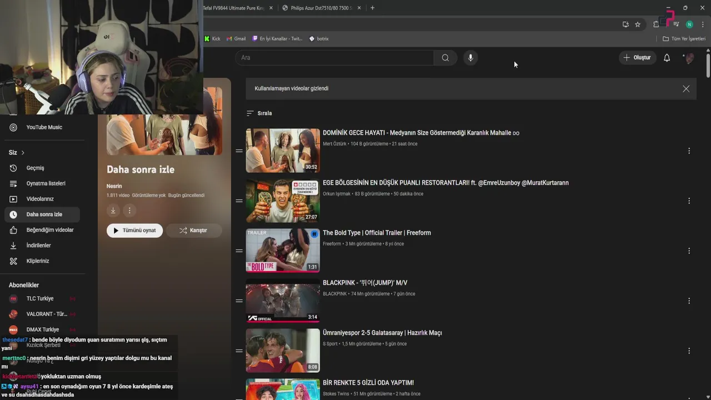711x400 pixels.
Task: Expand the Siz section
Action: point(17,152)
